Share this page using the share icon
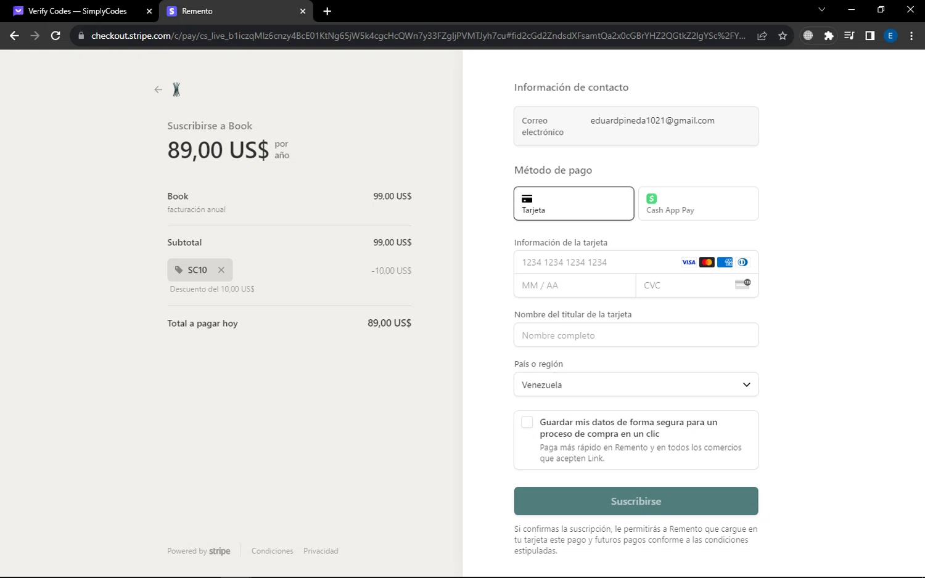The height and width of the screenshot is (578, 925). tap(762, 36)
